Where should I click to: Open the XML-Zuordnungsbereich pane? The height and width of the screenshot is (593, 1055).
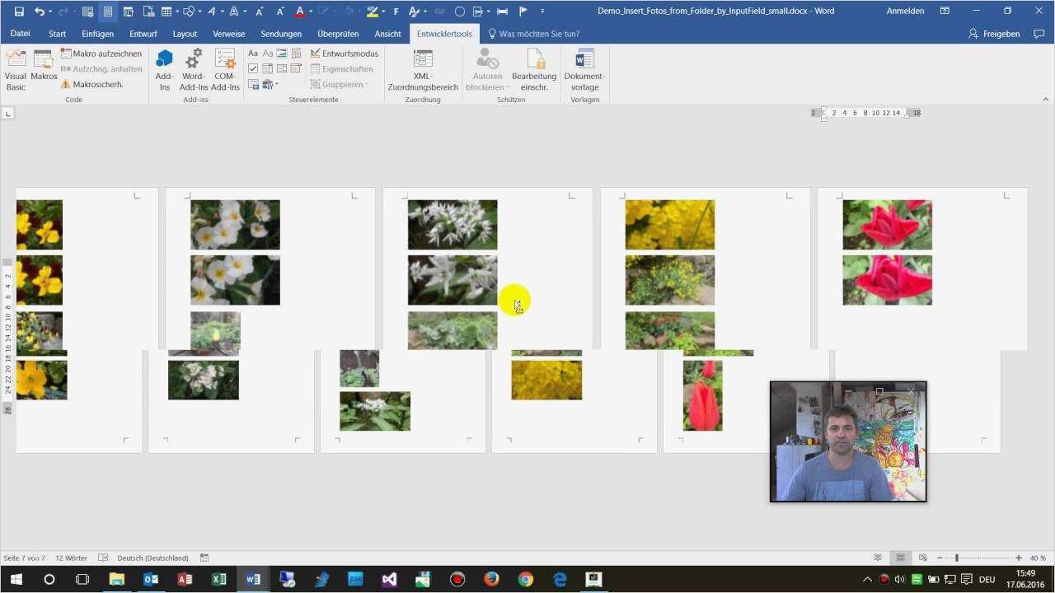pyautogui.click(x=422, y=70)
